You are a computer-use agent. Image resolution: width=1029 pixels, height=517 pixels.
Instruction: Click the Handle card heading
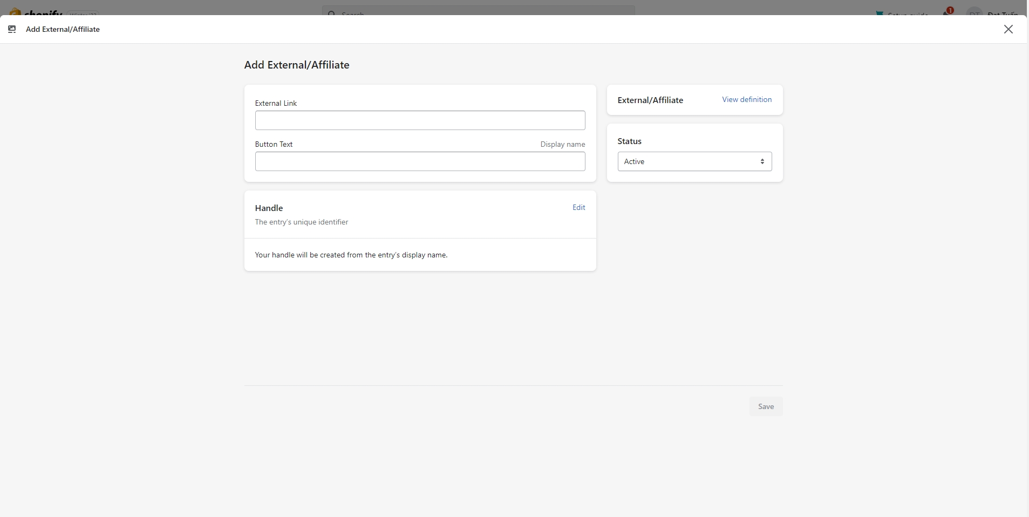click(x=269, y=208)
